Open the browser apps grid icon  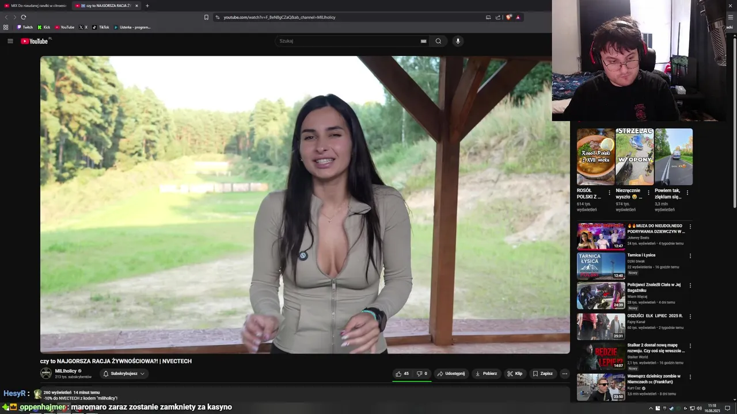pyautogui.click(x=6, y=27)
